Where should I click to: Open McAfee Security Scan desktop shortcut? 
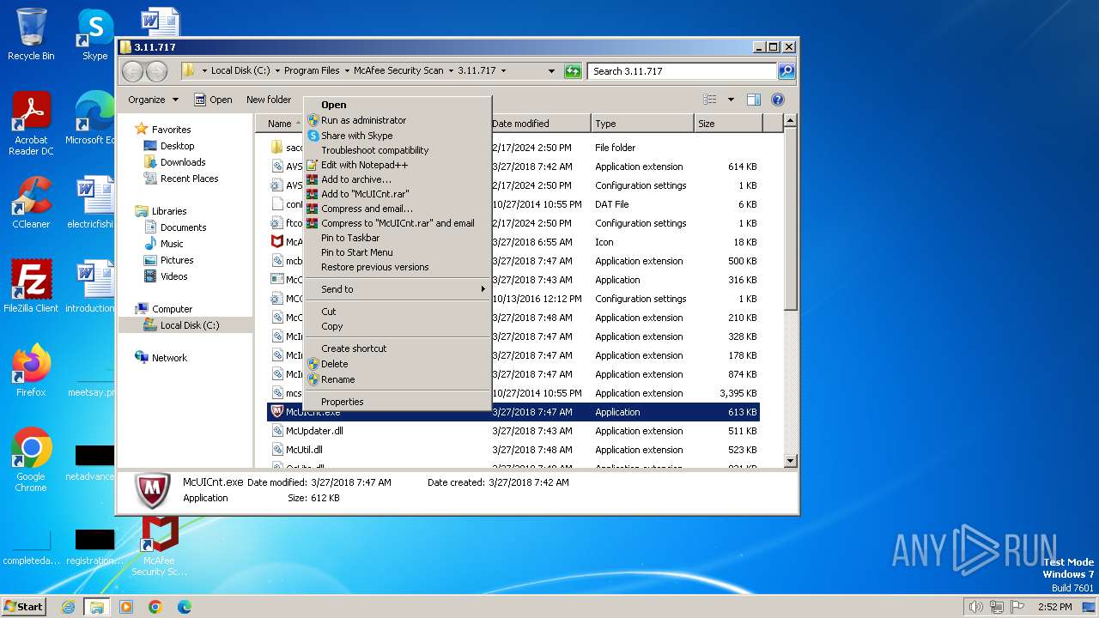tap(159, 545)
